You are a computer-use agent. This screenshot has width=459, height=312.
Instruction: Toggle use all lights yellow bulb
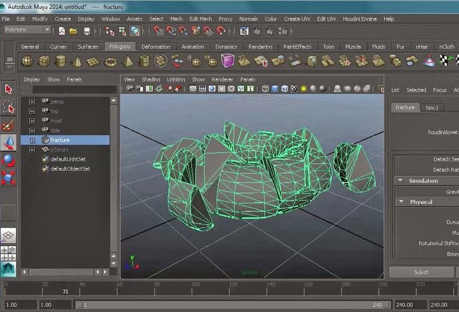click(x=304, y=88)
